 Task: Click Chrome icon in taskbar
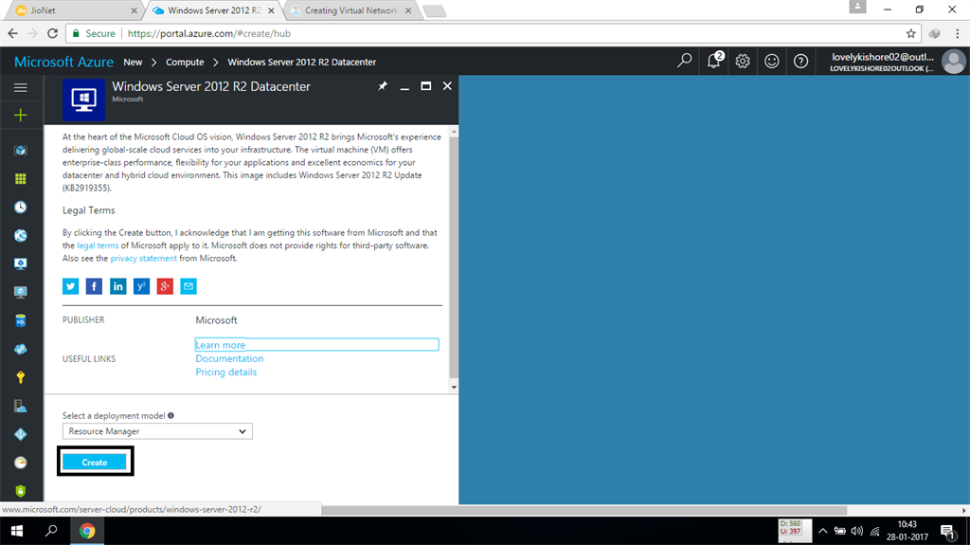coord(87,531)
